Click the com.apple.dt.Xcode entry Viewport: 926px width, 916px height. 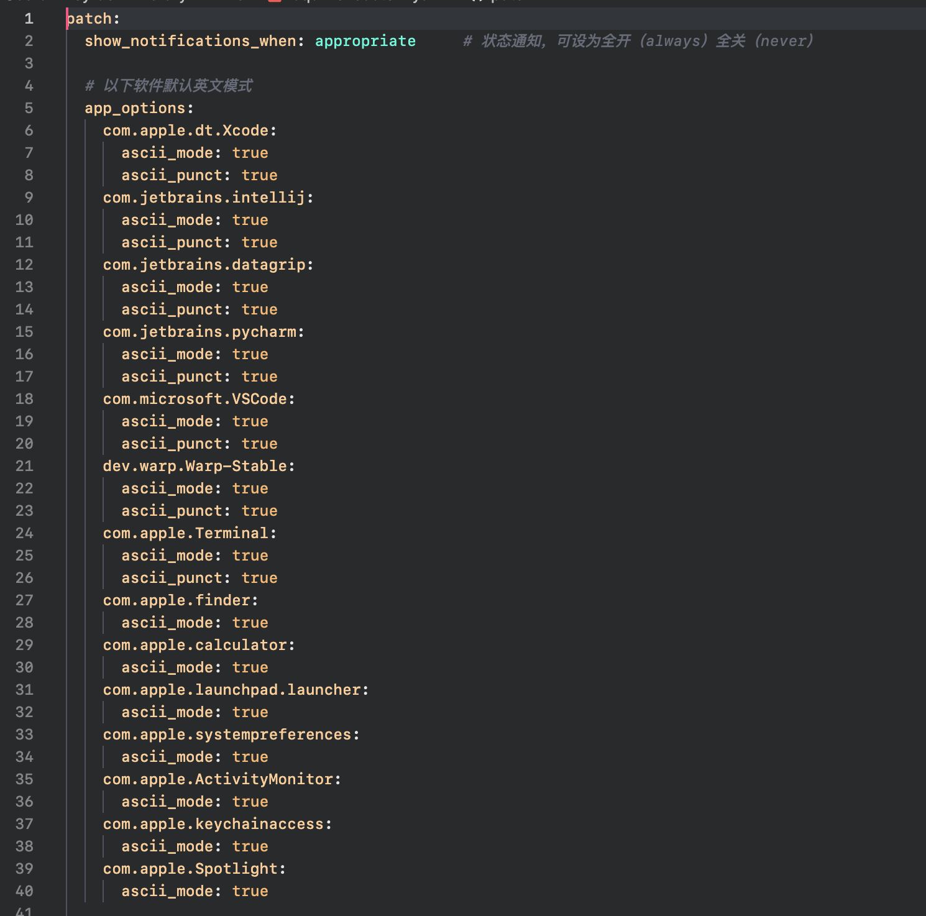pyautogui.click(x=190, y=131)
